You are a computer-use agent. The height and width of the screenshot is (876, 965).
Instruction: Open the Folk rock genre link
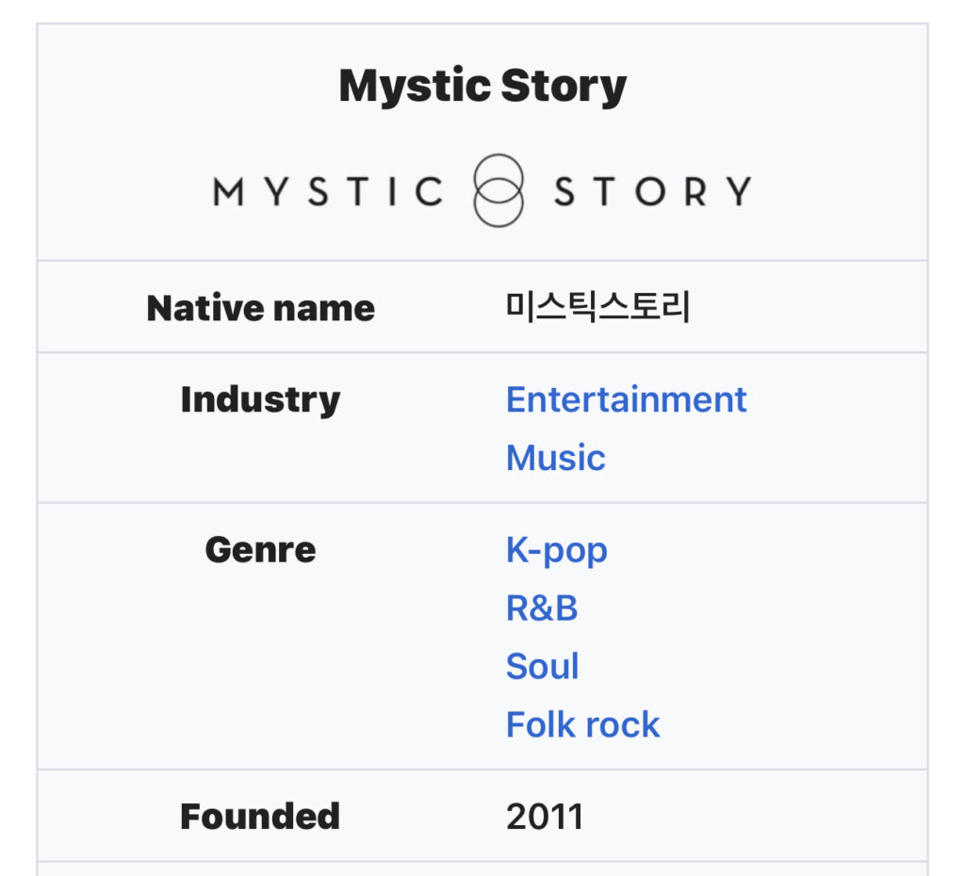click(x=582, y=724)
